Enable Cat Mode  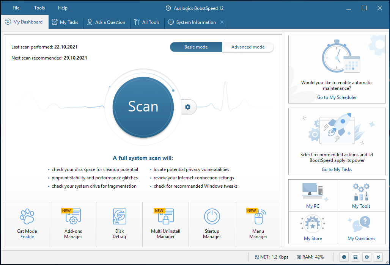coord(27,236)
